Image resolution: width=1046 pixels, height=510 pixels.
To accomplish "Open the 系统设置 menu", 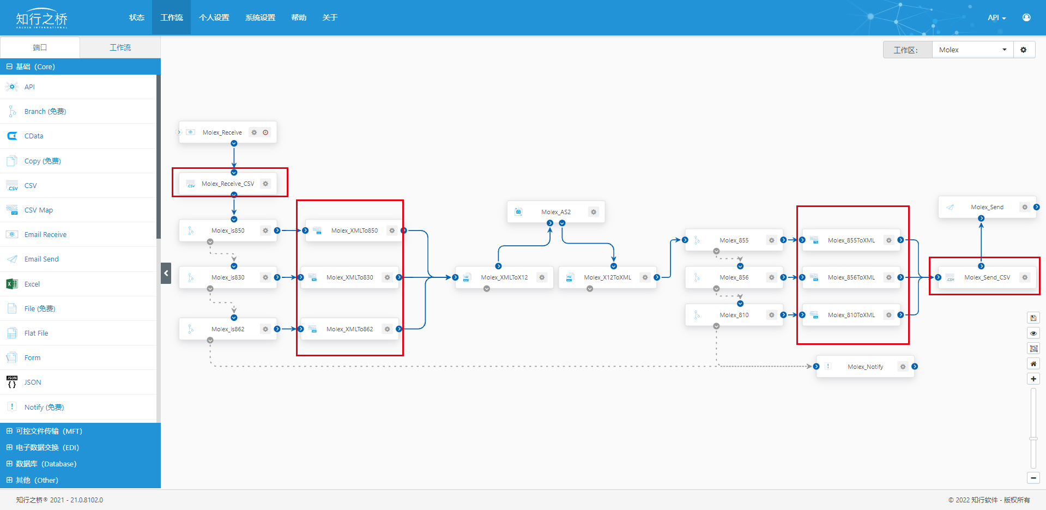I will point(260,17).
